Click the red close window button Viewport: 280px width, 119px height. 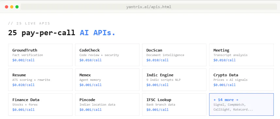coord(7,7)
